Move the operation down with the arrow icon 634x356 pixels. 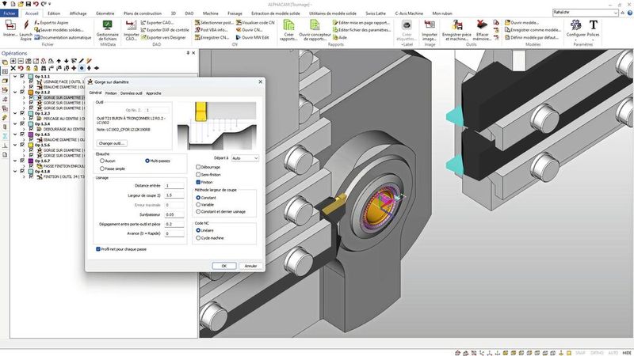[67, 61]
